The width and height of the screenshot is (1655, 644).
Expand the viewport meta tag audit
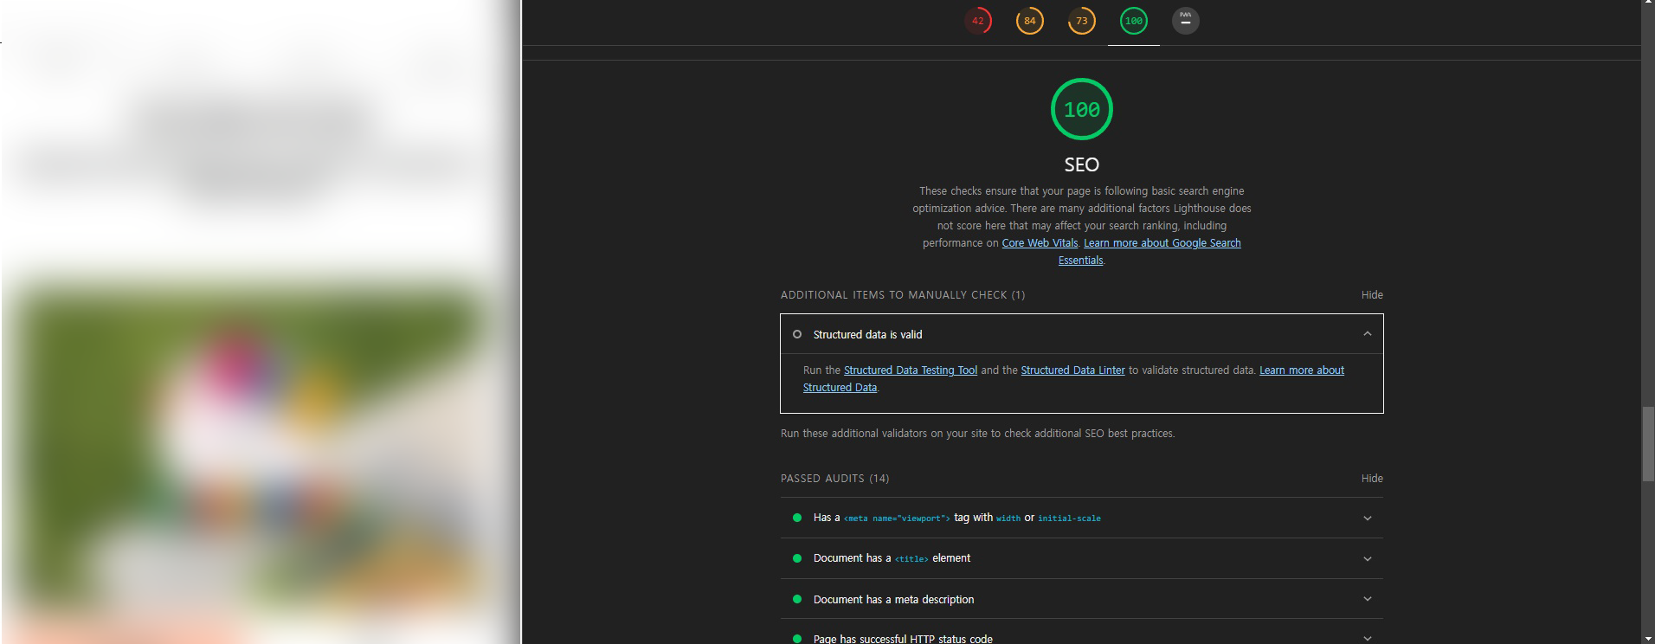pos(1367,518)
